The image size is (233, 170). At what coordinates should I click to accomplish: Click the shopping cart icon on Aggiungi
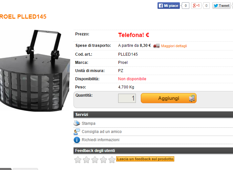pyautogui.click(x=192, y=98)
